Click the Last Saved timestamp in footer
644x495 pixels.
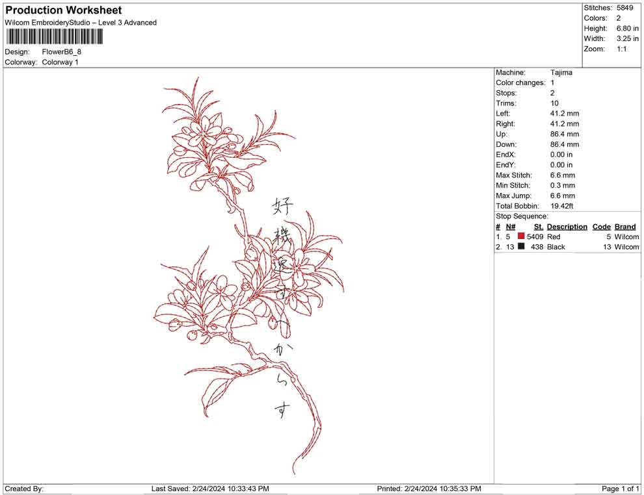(210, 489)
